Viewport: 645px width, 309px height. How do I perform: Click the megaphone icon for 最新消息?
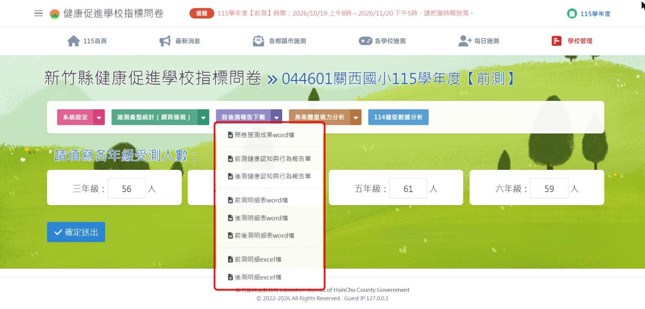(x=165, y=41)
